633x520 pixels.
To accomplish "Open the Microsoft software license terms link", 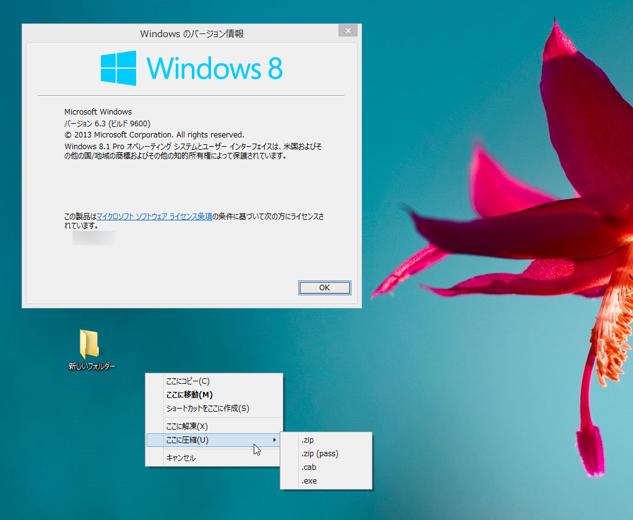I will coord(154,217).
